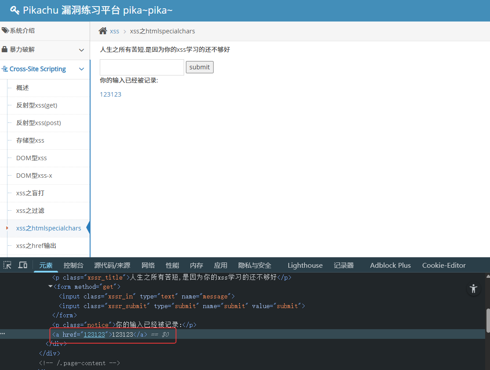Click the href value 123123 in DevTools
Viewport: 490px width, 370px height.
pyautogui.click(x=94, y=334)
